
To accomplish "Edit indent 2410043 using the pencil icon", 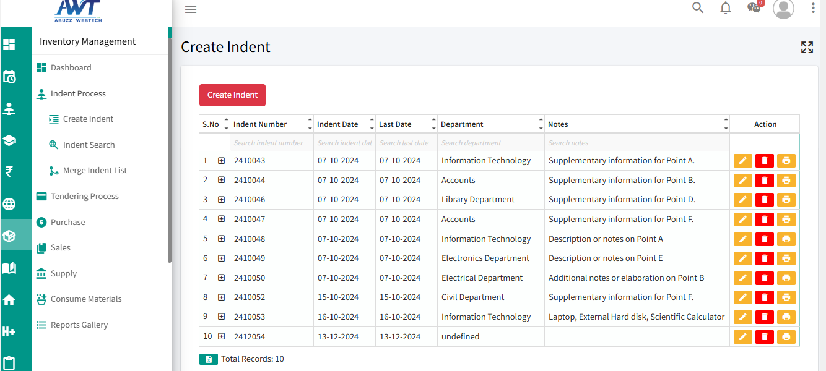I will 742,161.
